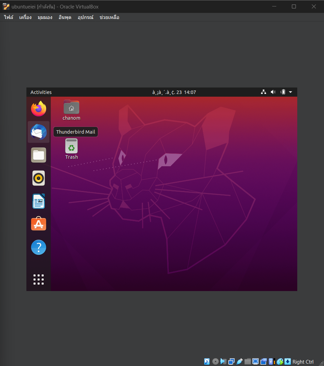This screenshot has height=366, width=324.
Task: Open the ไฟล์ menu in VirtualBox
Action: click(x=8, y=17)
